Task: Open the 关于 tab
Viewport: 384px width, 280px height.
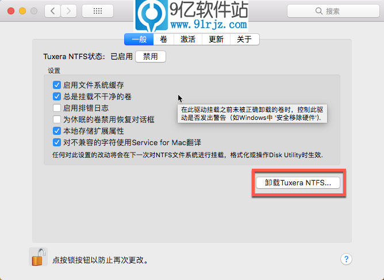Action: click(244, 39)
